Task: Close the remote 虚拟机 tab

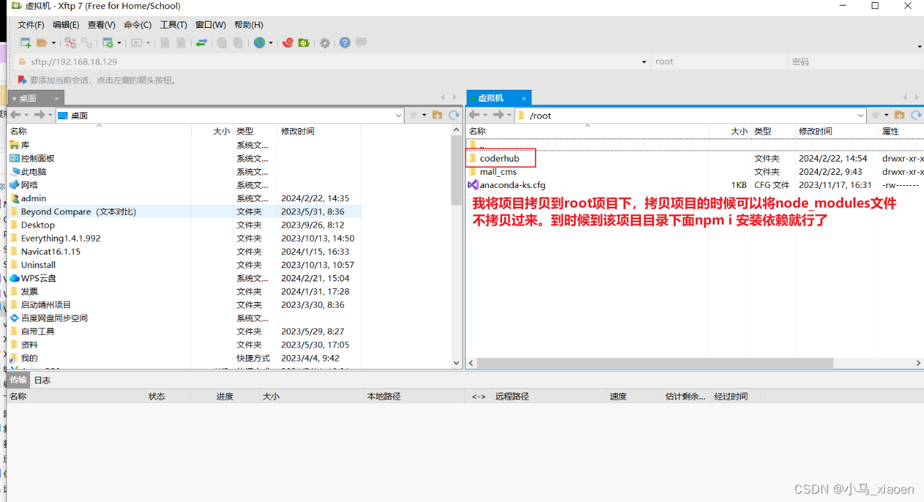Action: [x=524, y=98]
